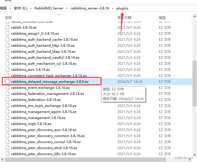Click file icon of rabbitmq_auth_backend_cache-3.8.16.ez
The height and width of the screenshot is (162, 197).
pyautogui.click(x=7, y=39)
